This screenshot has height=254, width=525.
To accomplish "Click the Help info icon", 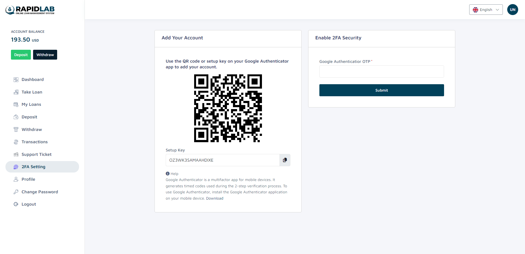I will point(167,173).
